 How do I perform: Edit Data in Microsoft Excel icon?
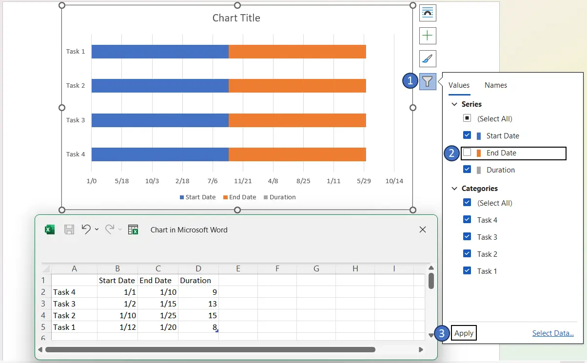[133, 229]
